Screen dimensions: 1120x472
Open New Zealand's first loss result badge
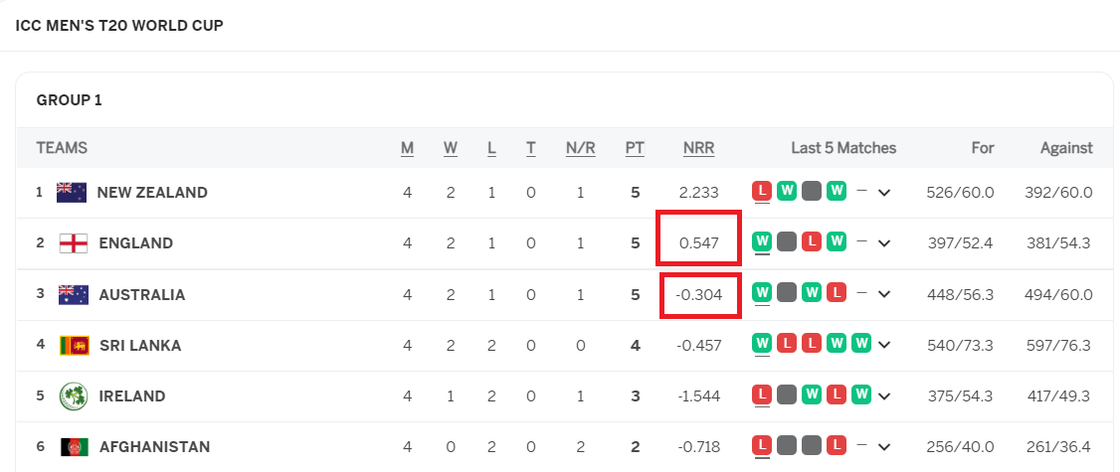pos(762,192)
